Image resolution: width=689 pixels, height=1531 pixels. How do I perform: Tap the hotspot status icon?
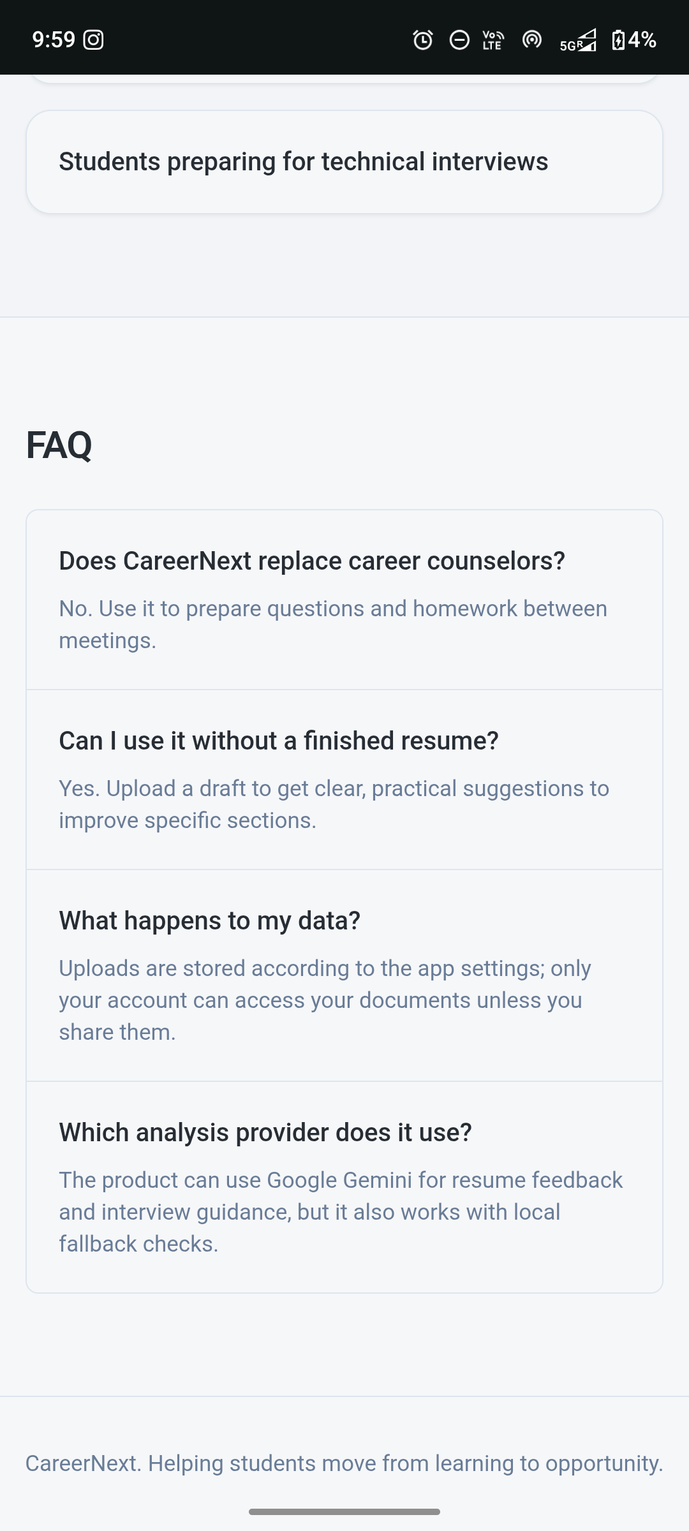pos(532,40)
